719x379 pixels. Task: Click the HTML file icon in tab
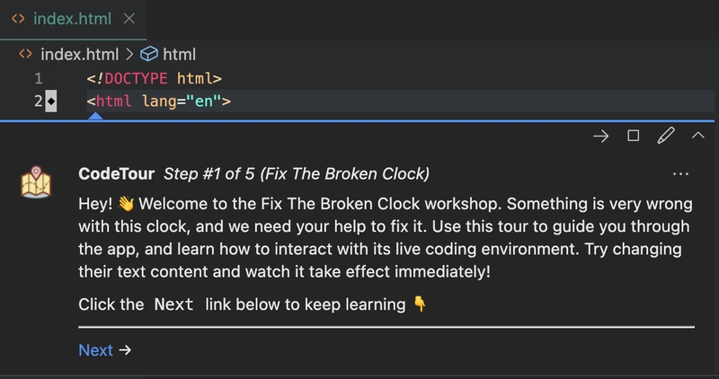(x=18, y=19)
